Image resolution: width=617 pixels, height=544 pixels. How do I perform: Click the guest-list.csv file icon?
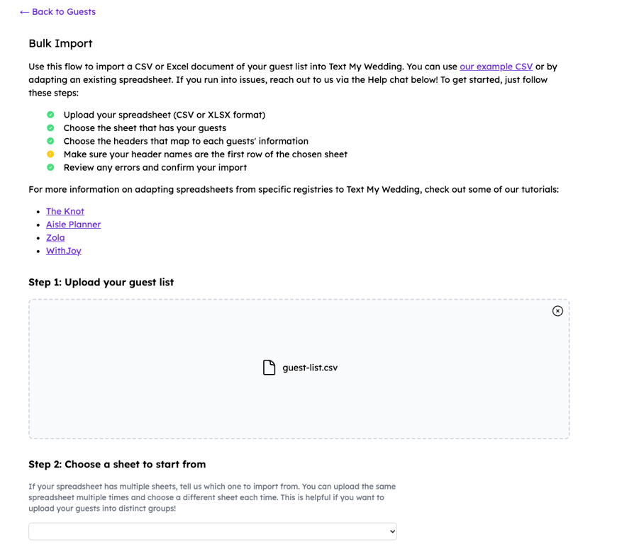(269, 368)
